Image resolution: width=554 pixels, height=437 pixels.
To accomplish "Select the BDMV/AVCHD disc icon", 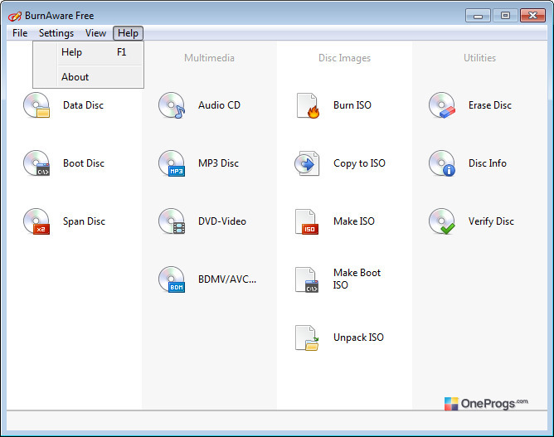I will click(172, 279).
